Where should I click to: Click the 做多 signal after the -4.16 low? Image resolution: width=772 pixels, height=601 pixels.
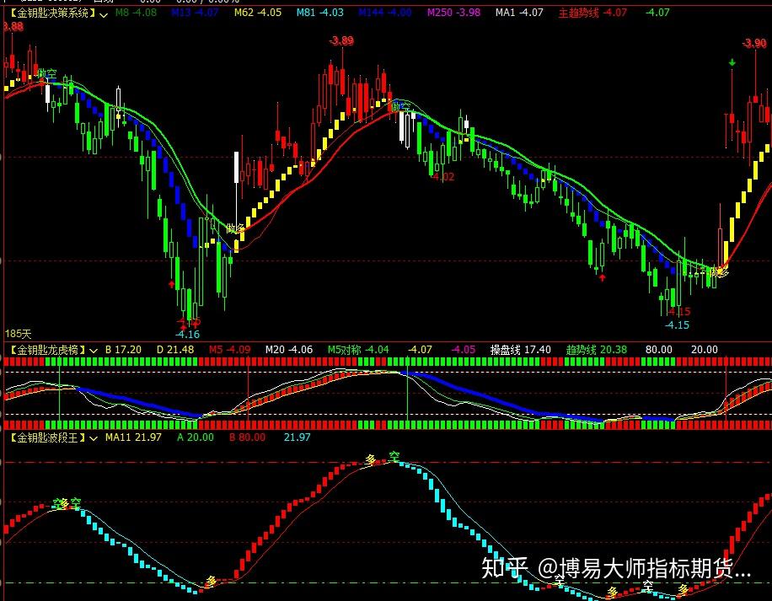tap(235, 228)
